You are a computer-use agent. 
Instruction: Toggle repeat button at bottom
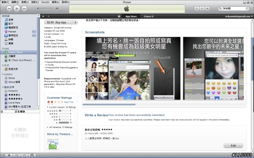click(x=24, y=155)
